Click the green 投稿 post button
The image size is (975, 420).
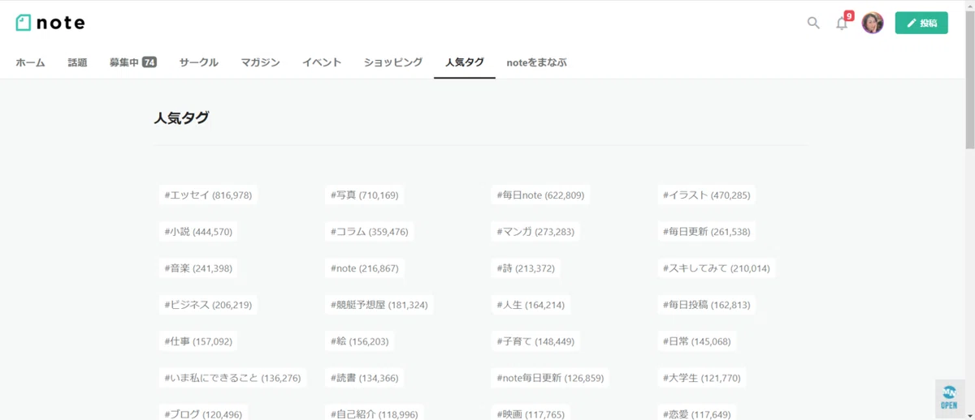pos(921,23)
